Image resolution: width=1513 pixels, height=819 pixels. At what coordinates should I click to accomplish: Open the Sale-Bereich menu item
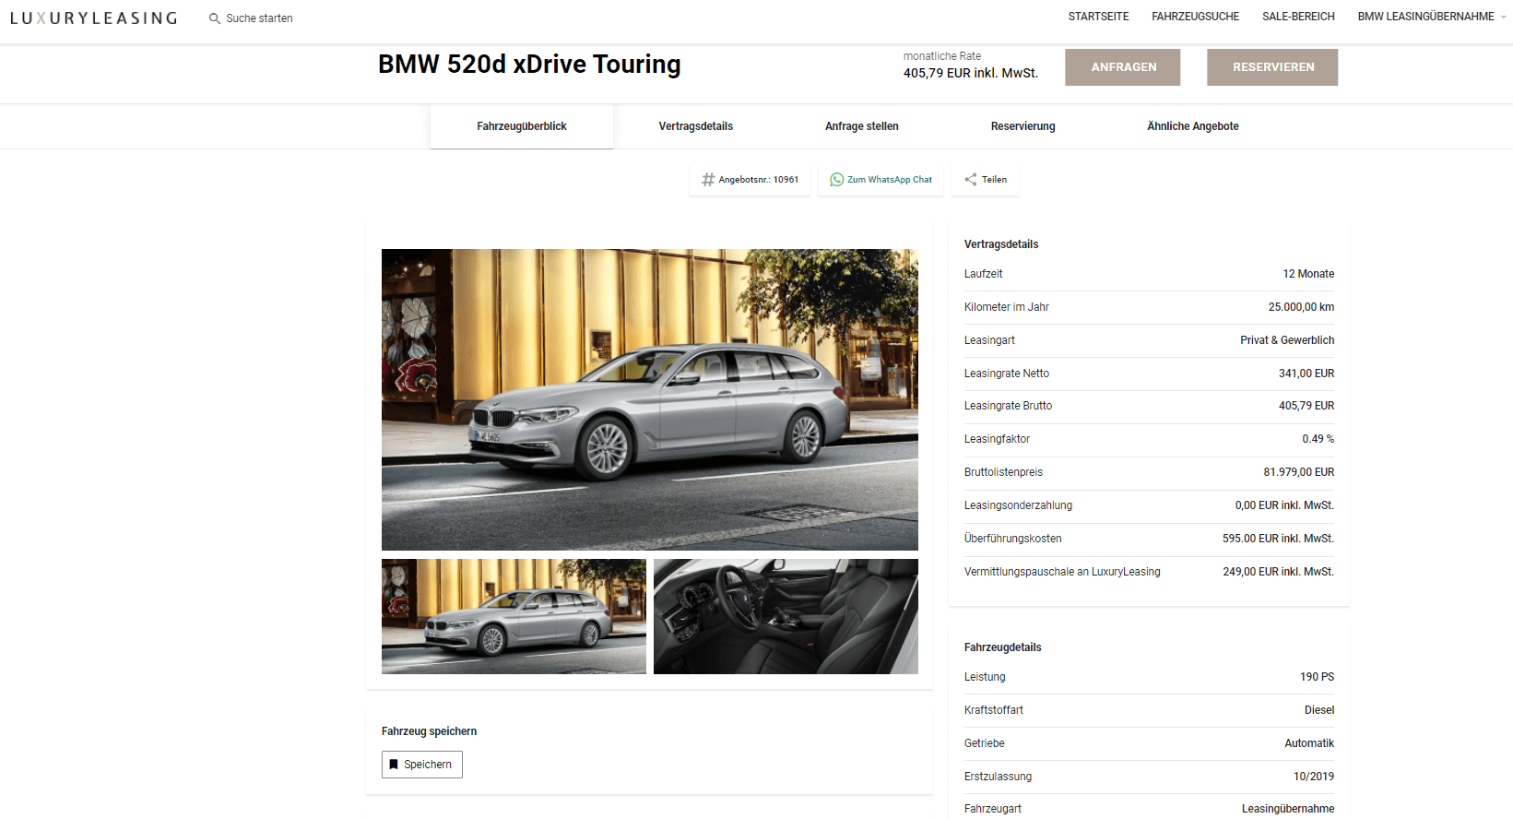(1298, 17)
